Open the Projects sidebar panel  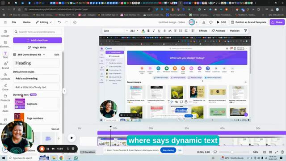(x=5, y=98)
